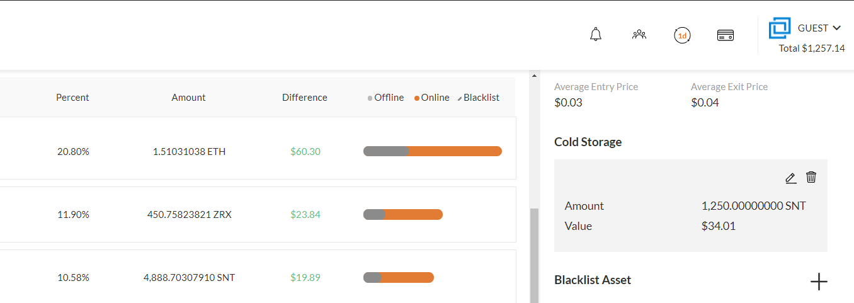Sort by the Difference column header
The height and width of the screenshot is (303, 854).
click(x=304, y=98)
